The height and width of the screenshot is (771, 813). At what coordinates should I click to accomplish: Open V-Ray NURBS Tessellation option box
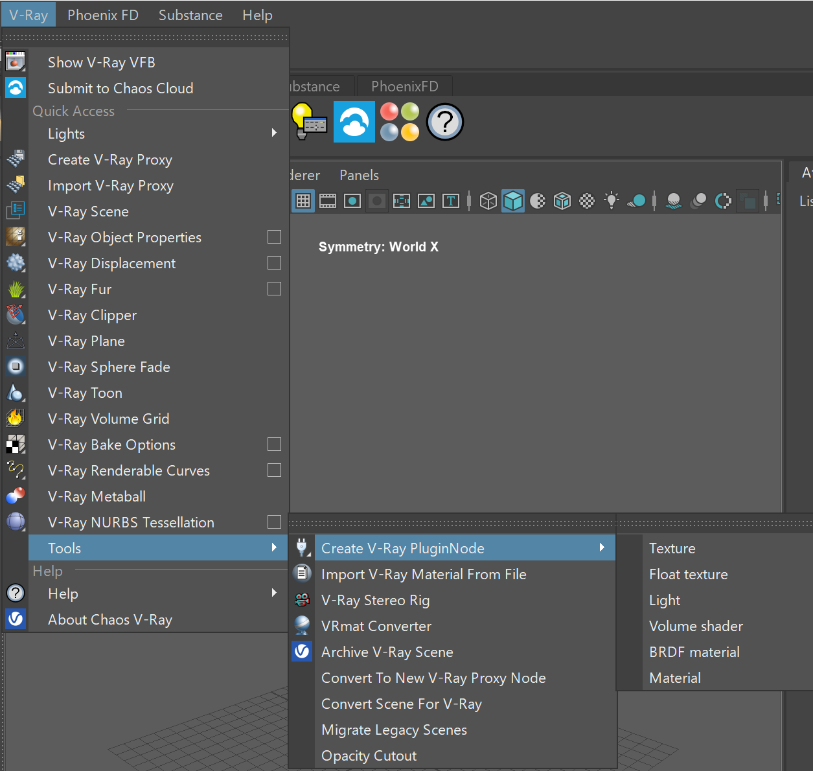point(275,522)
